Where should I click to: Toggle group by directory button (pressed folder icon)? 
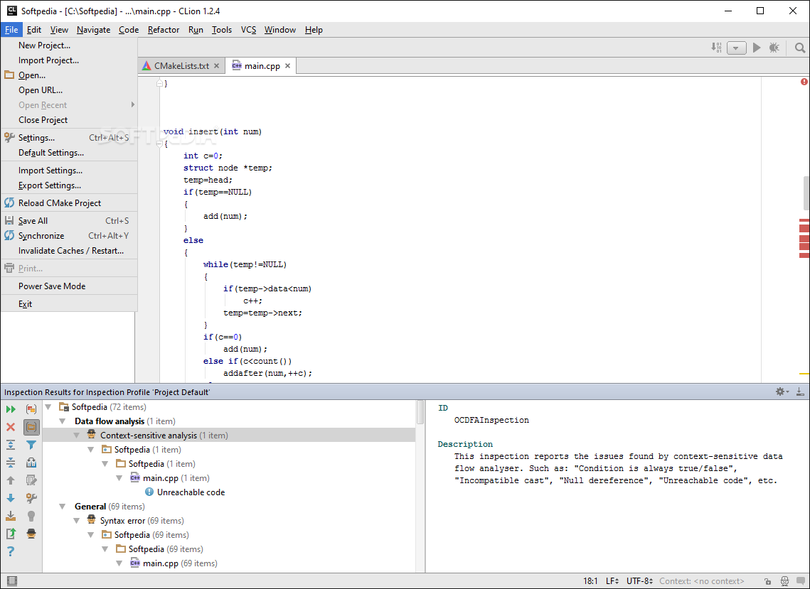tap(31, 427)
